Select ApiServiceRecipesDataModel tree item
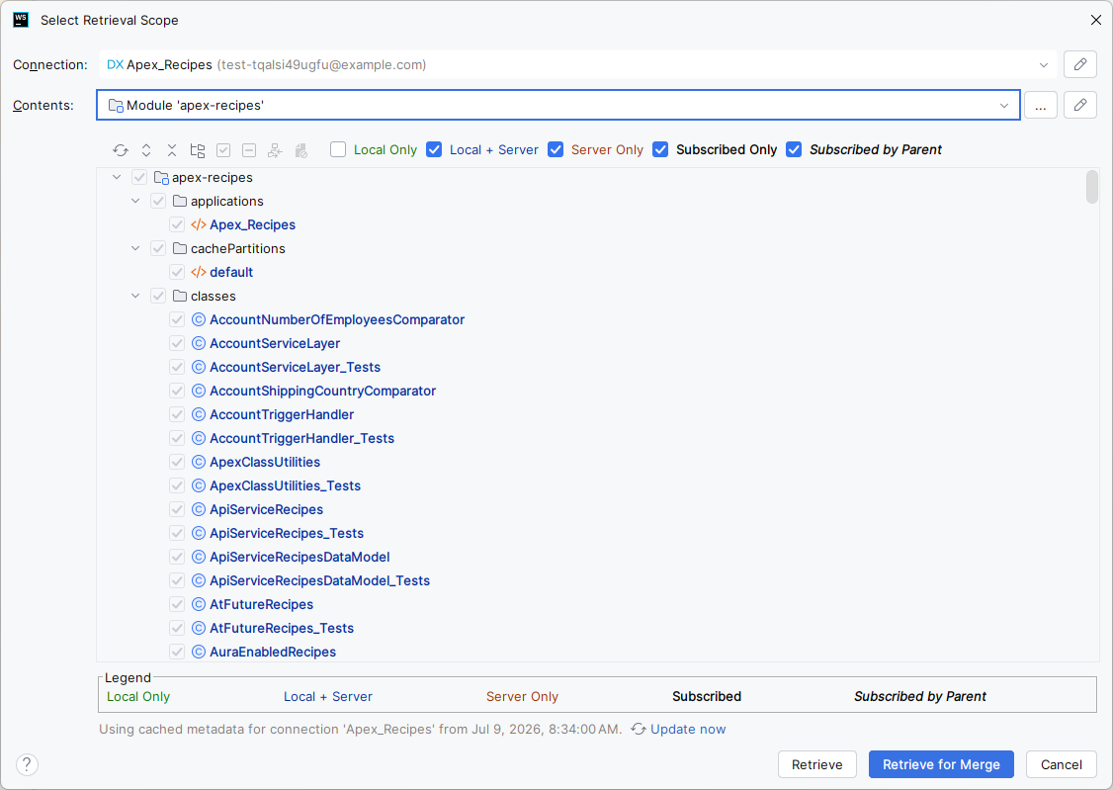The image size is (1113, 790). 300,558
